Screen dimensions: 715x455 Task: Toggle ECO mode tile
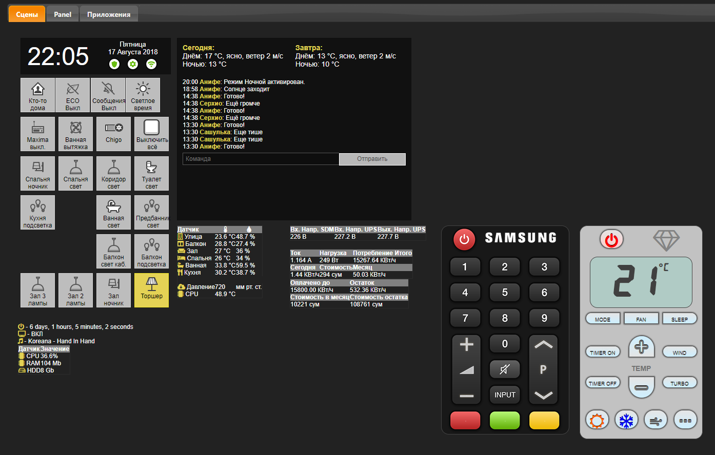click(73, 95)
